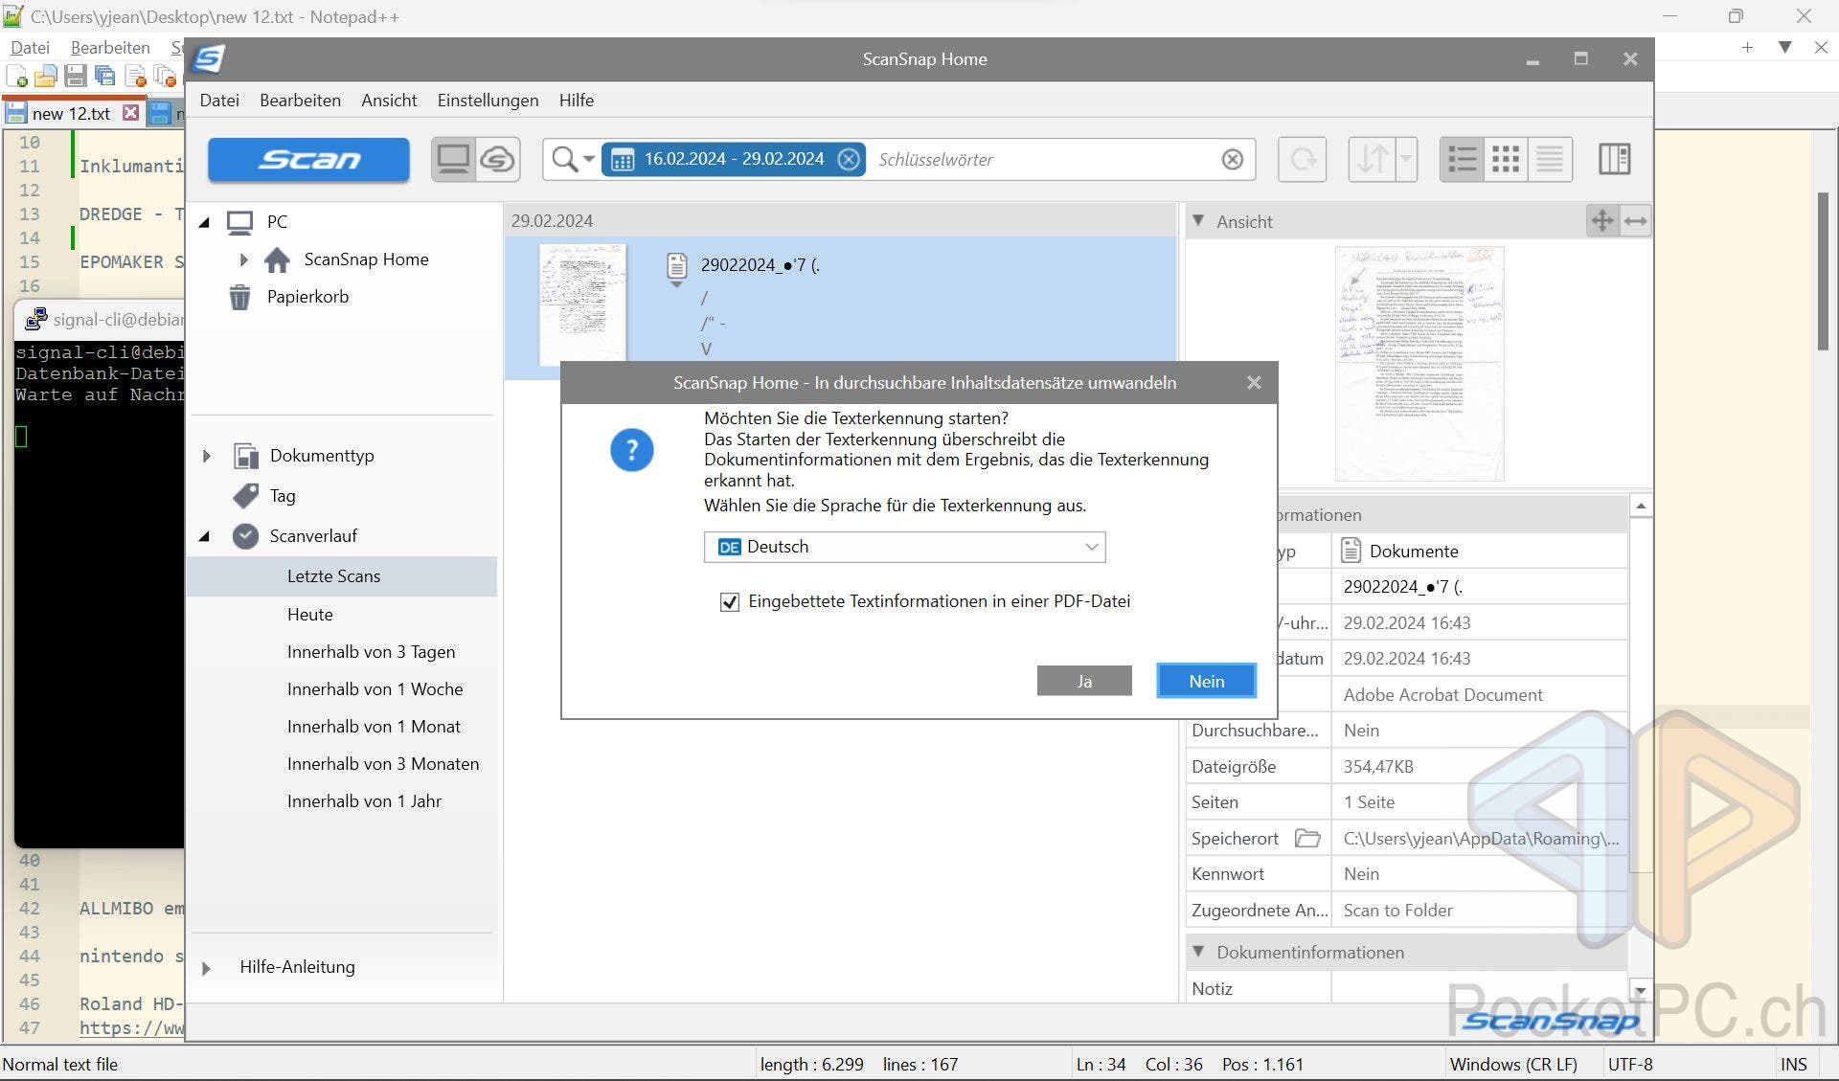
Task: Select Innerhalb von 3 Tagen
Action: pos(371,652)
